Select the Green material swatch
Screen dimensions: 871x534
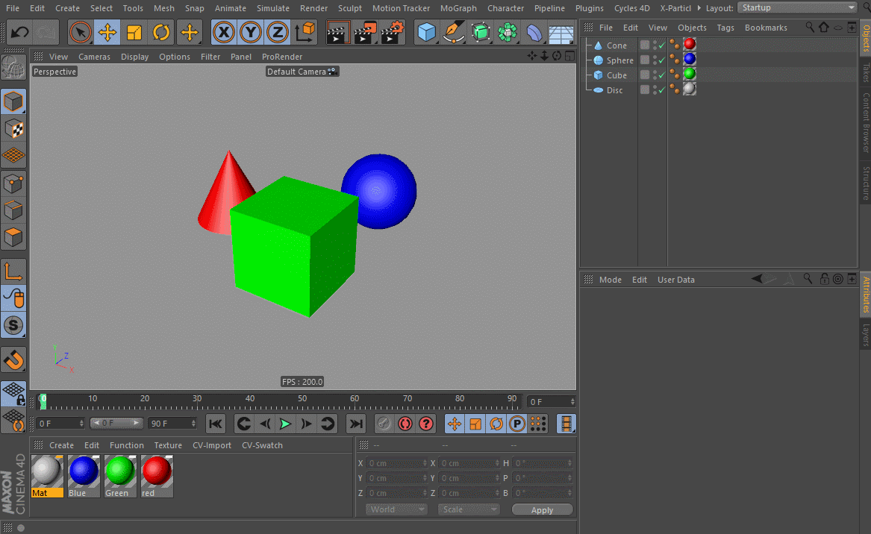(120, 477)
